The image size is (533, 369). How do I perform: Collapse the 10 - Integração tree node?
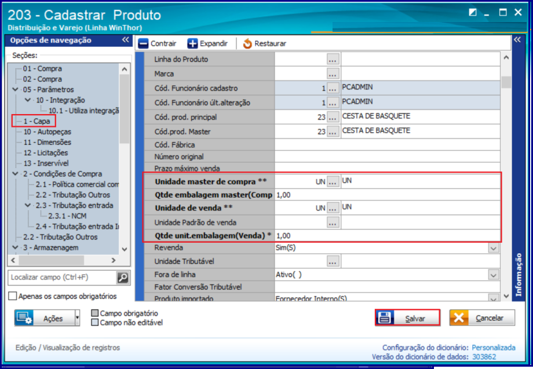28,100
